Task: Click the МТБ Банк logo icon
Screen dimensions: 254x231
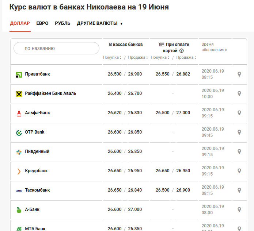Action: pyautogui.click(x=19, y=229)
